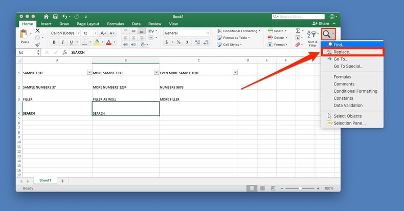Click the Cut scissors icon
404x211 pixels.
(x=37, y=31)
